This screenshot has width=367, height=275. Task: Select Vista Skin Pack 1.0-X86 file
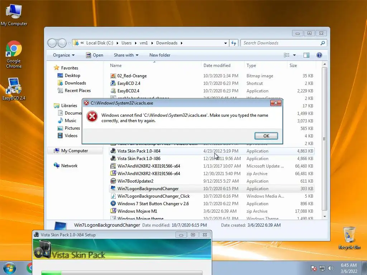[x=211, y=159]
